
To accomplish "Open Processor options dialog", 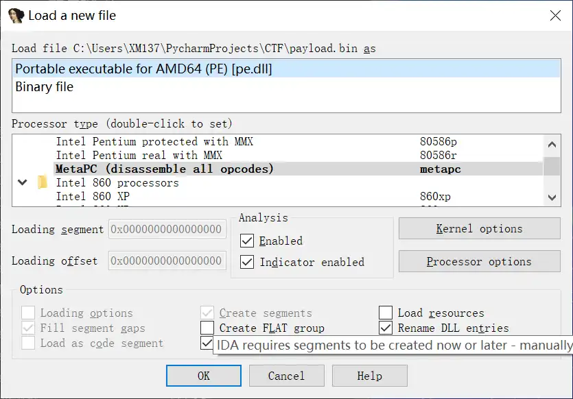I will coord(479,262).
